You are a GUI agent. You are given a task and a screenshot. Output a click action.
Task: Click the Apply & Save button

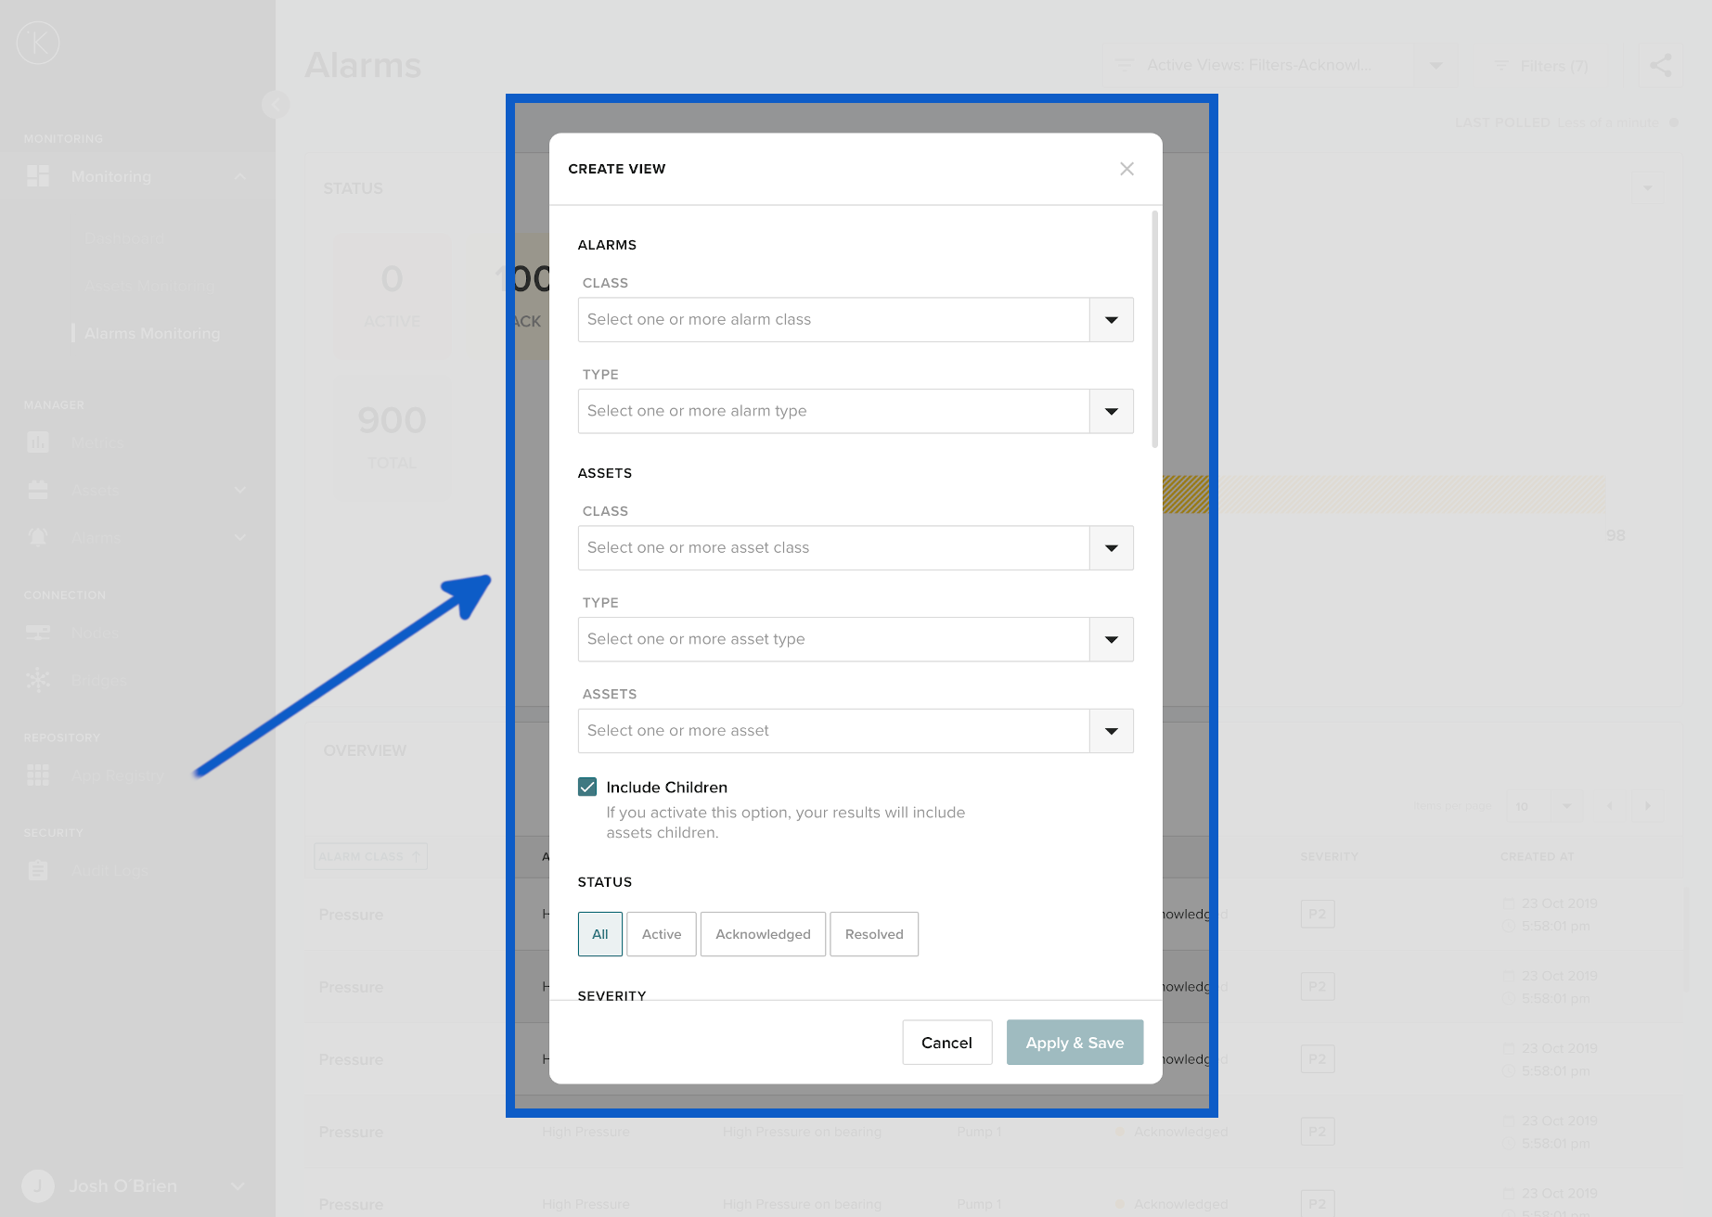[x=1075, y=1043]
